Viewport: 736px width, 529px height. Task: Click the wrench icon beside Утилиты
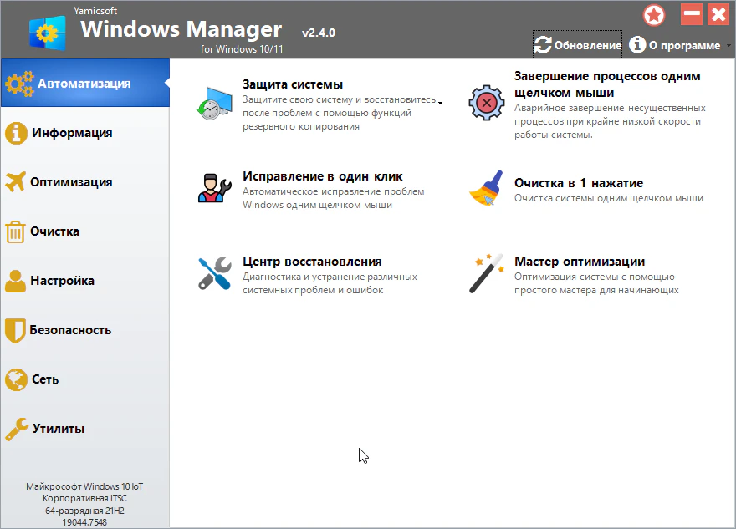coord(17,429)
